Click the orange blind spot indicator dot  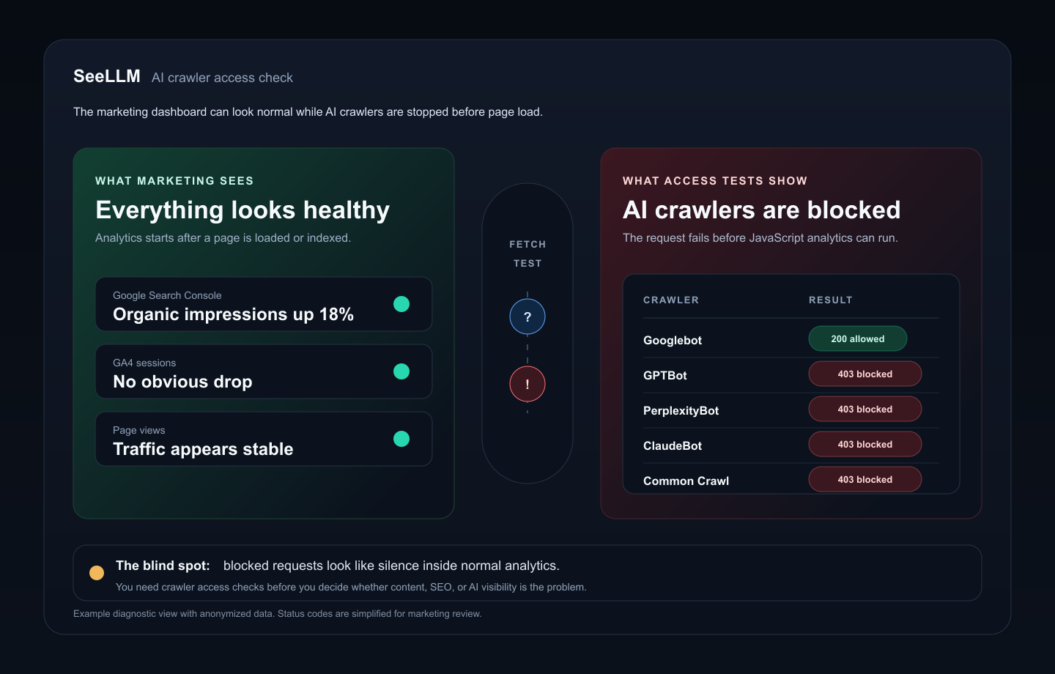[97, 573]
